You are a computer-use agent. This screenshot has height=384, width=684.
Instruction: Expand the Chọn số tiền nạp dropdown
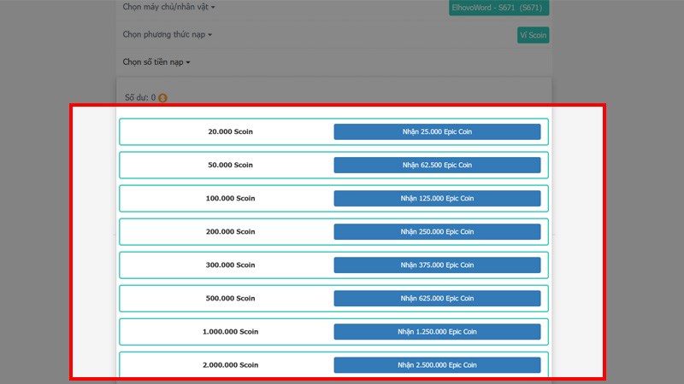click(x=156, y=61)
